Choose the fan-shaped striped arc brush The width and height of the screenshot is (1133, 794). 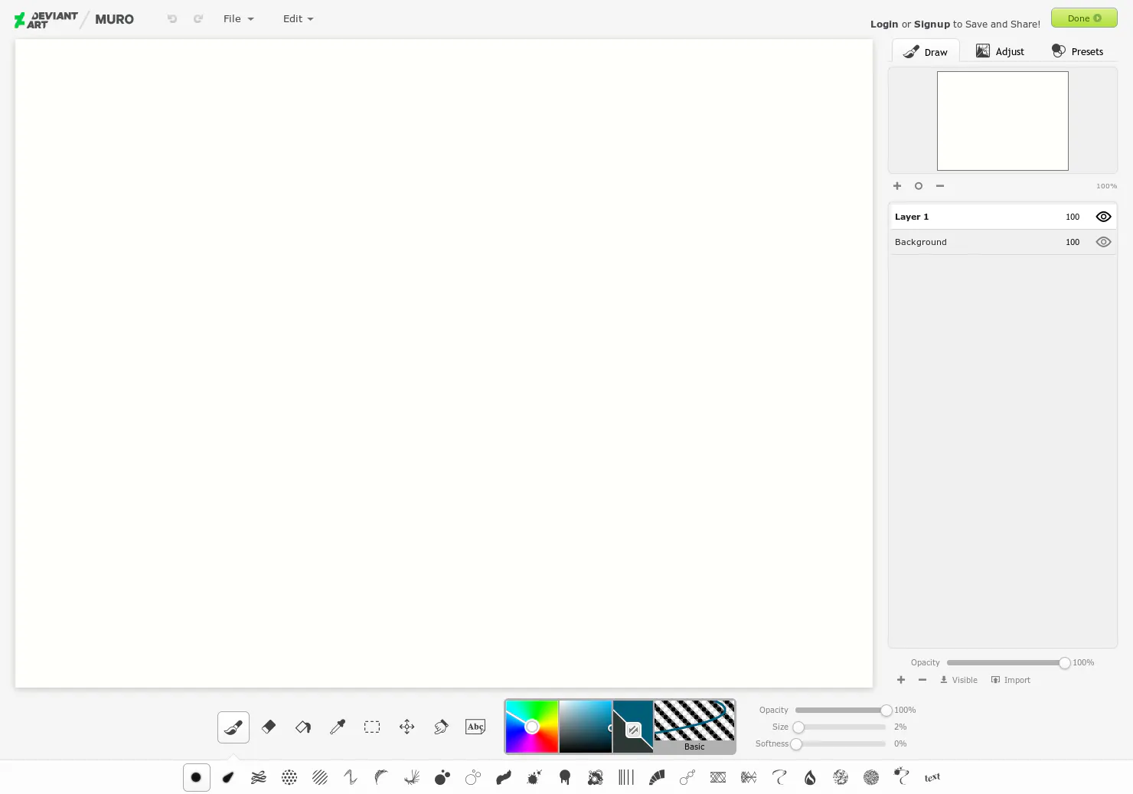click(657, 777)
